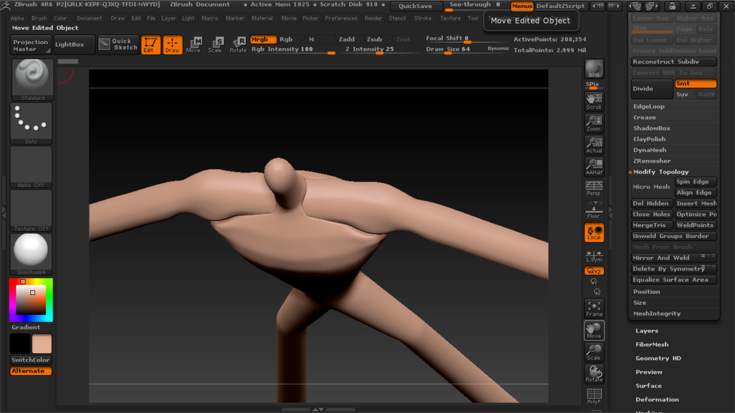Click the Close Holes button
The image size is (735, 413).
(652, 214)
